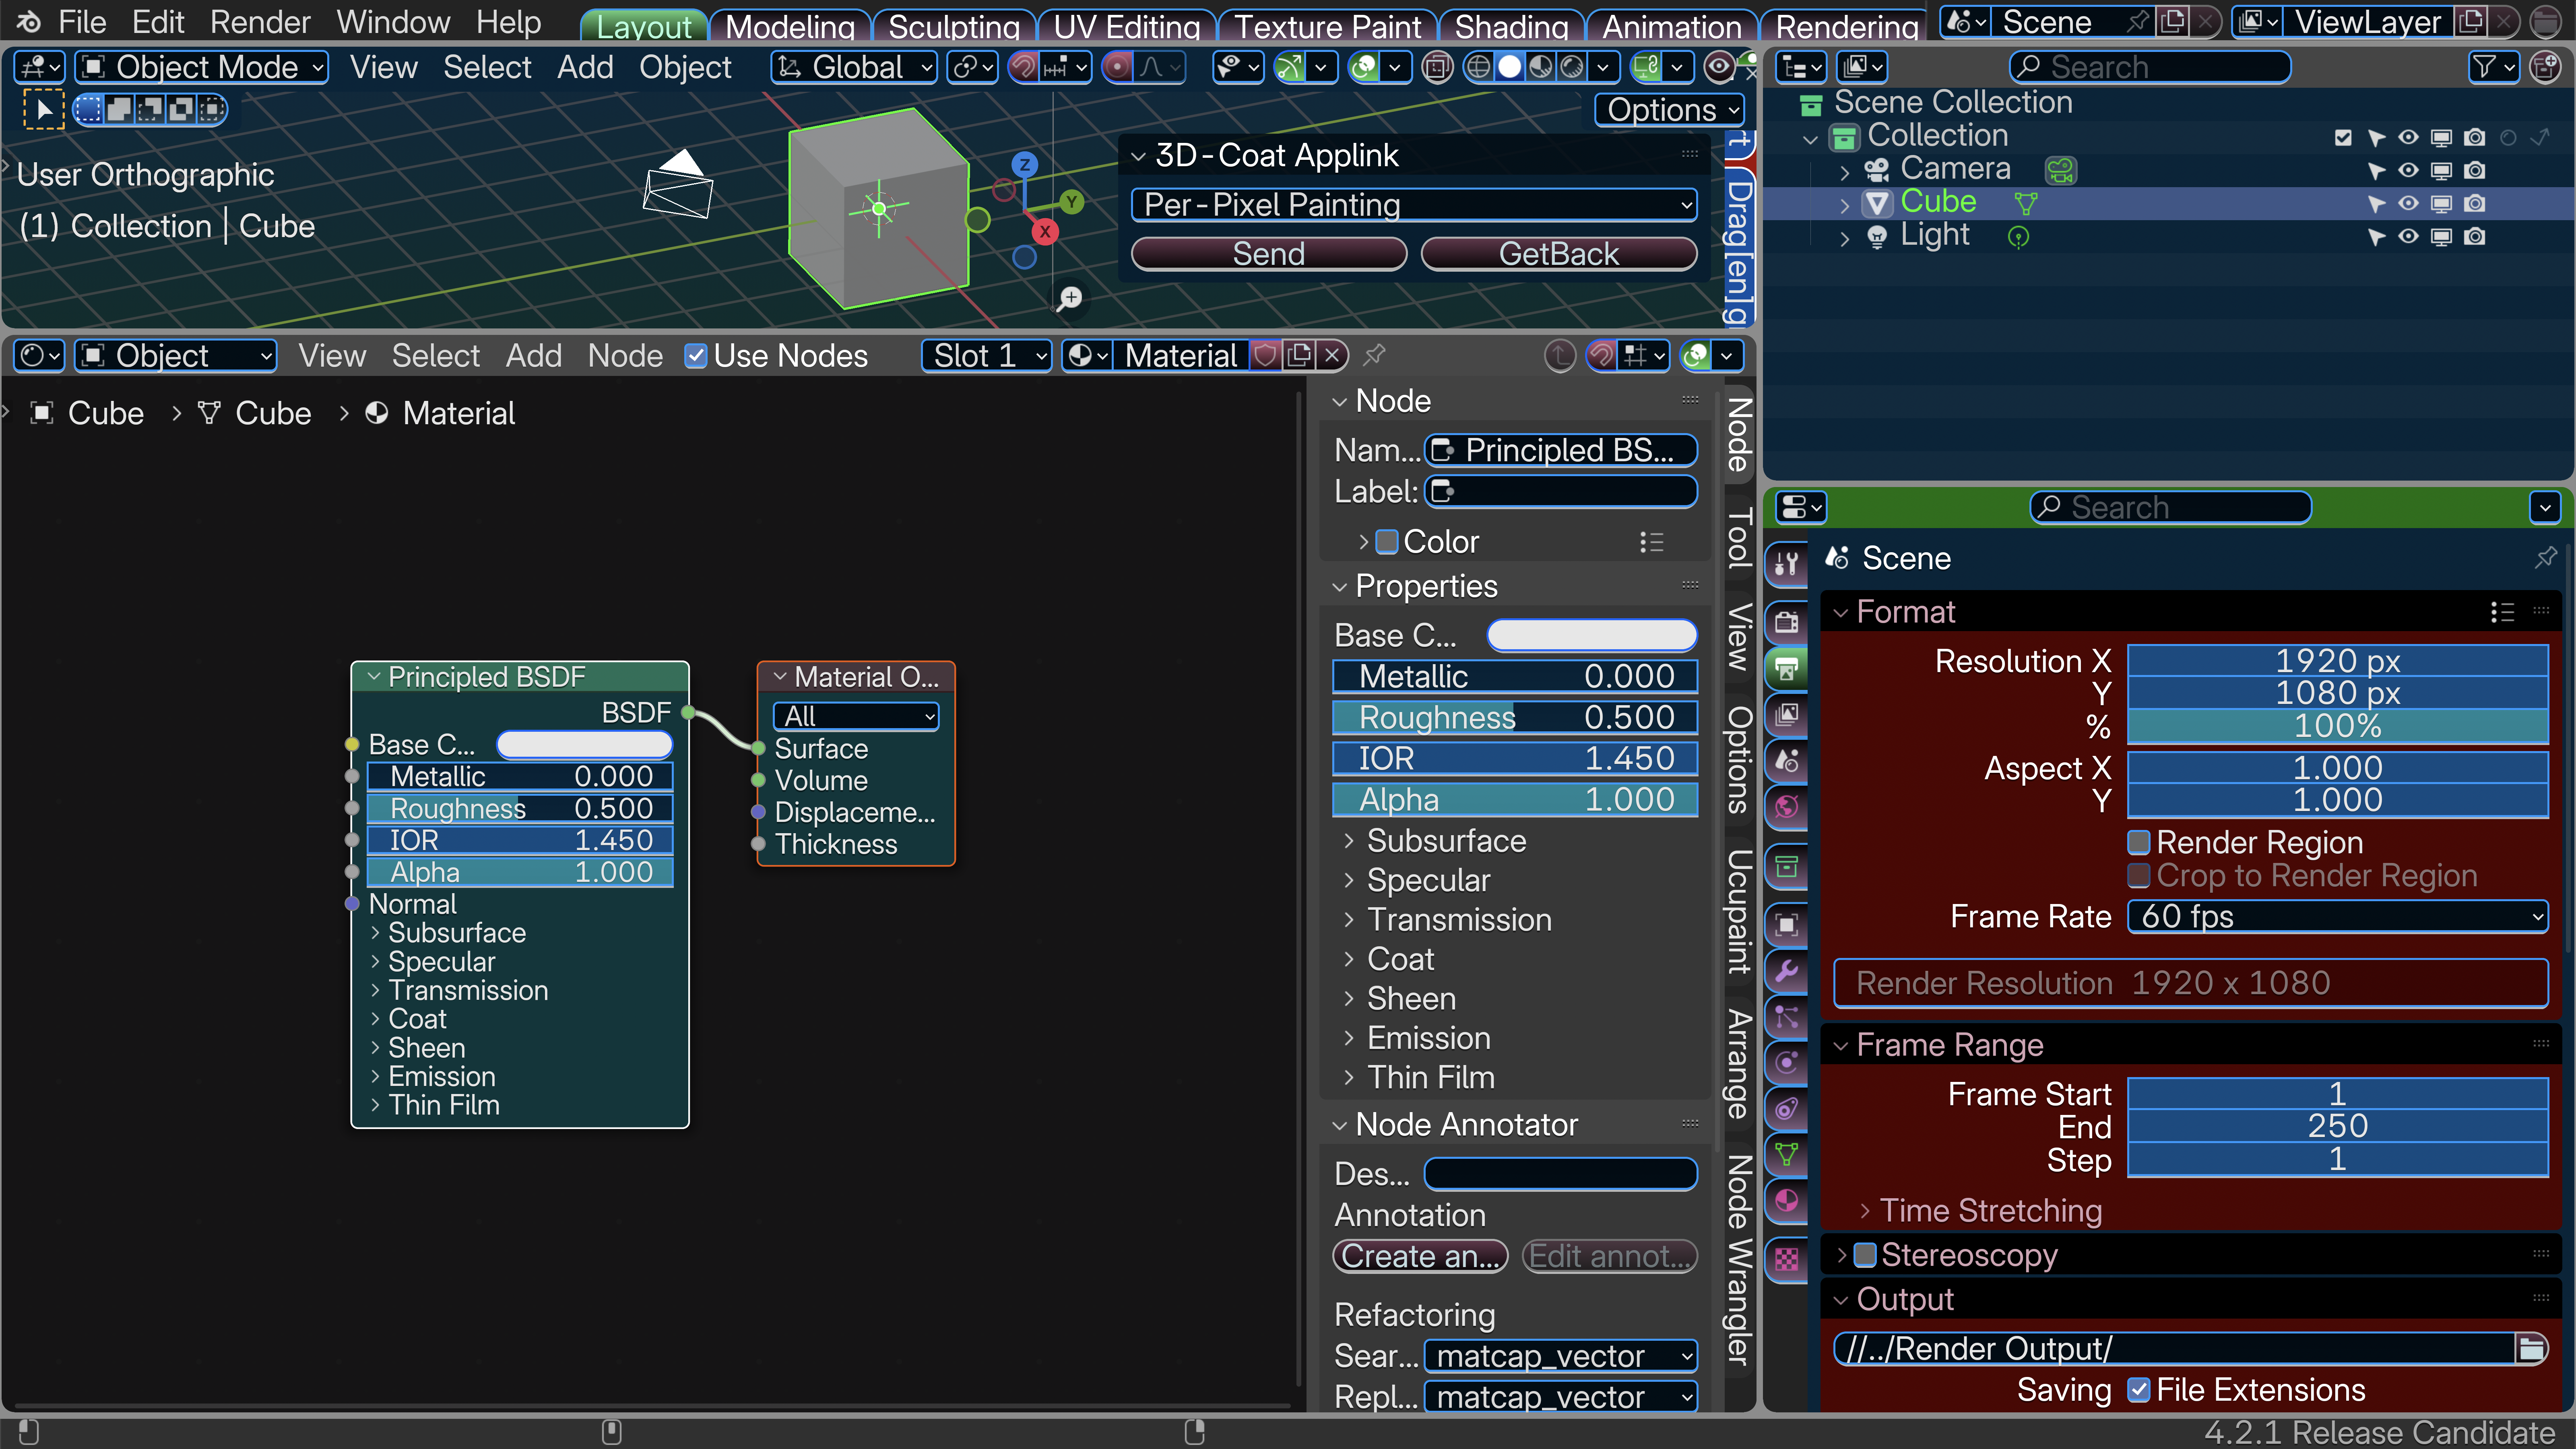Expand the Cube row in outliner
Screen dimensions: 2576x1449
1845,204
